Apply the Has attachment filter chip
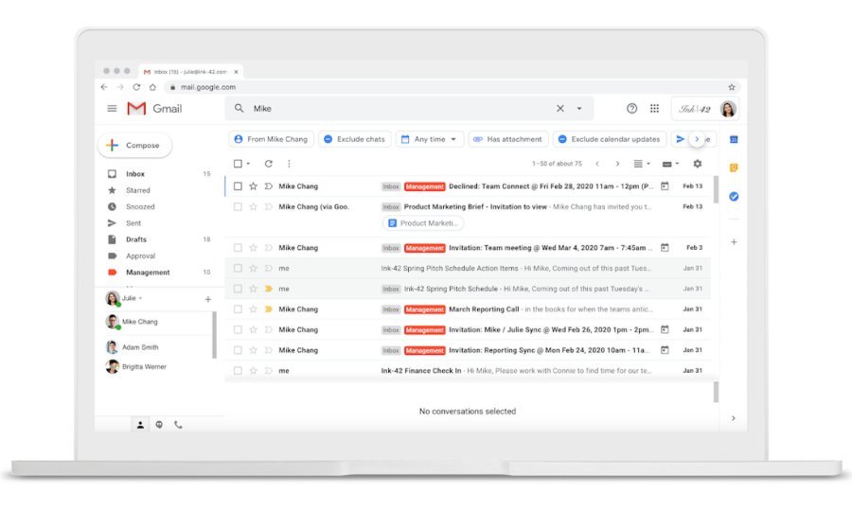The height and width of the screenshot is (511, 852). coord(508,139)
